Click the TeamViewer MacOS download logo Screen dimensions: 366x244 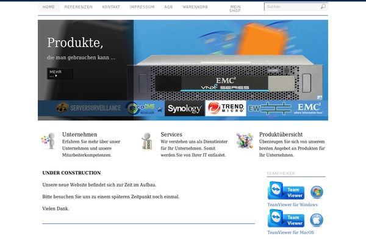point(286,218)
